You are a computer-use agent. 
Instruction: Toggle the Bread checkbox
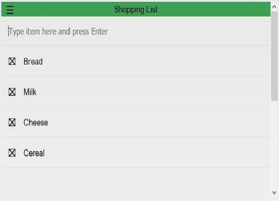pos(12,61)
